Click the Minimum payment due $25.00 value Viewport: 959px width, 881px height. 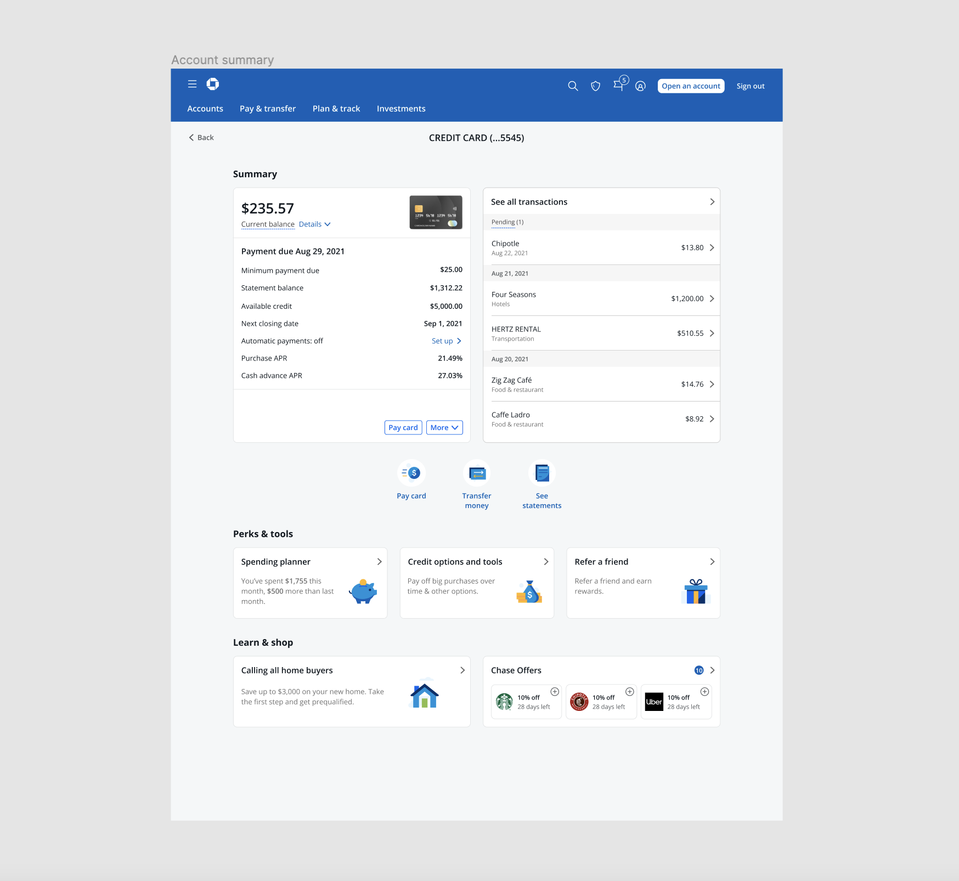pyautogui.click(x=451, y=270)
